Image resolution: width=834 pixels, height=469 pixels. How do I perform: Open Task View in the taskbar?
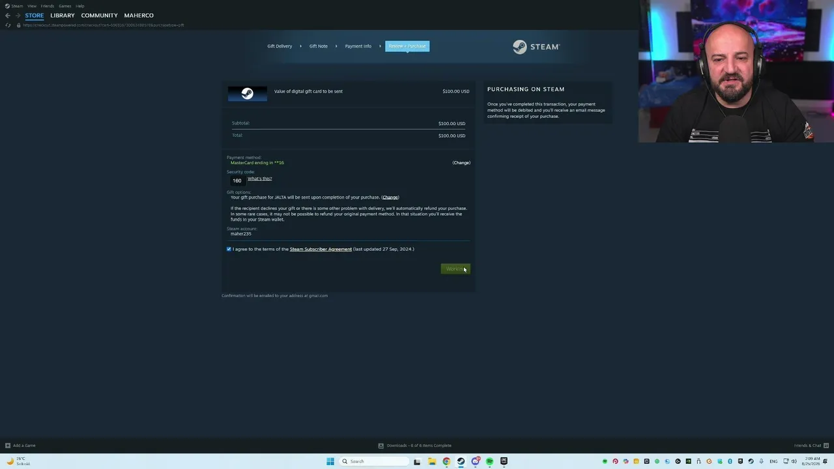(x=417, y=461)
